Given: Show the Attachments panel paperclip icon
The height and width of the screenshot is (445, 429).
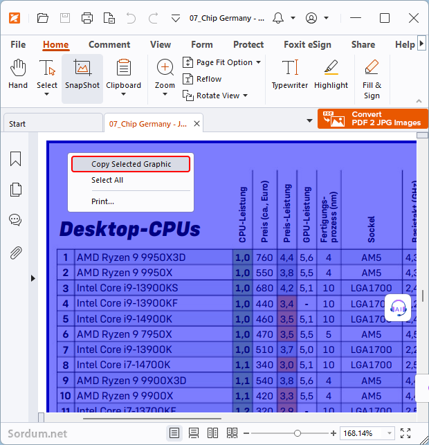Looking at the screenshot, I should click(15, 252).
